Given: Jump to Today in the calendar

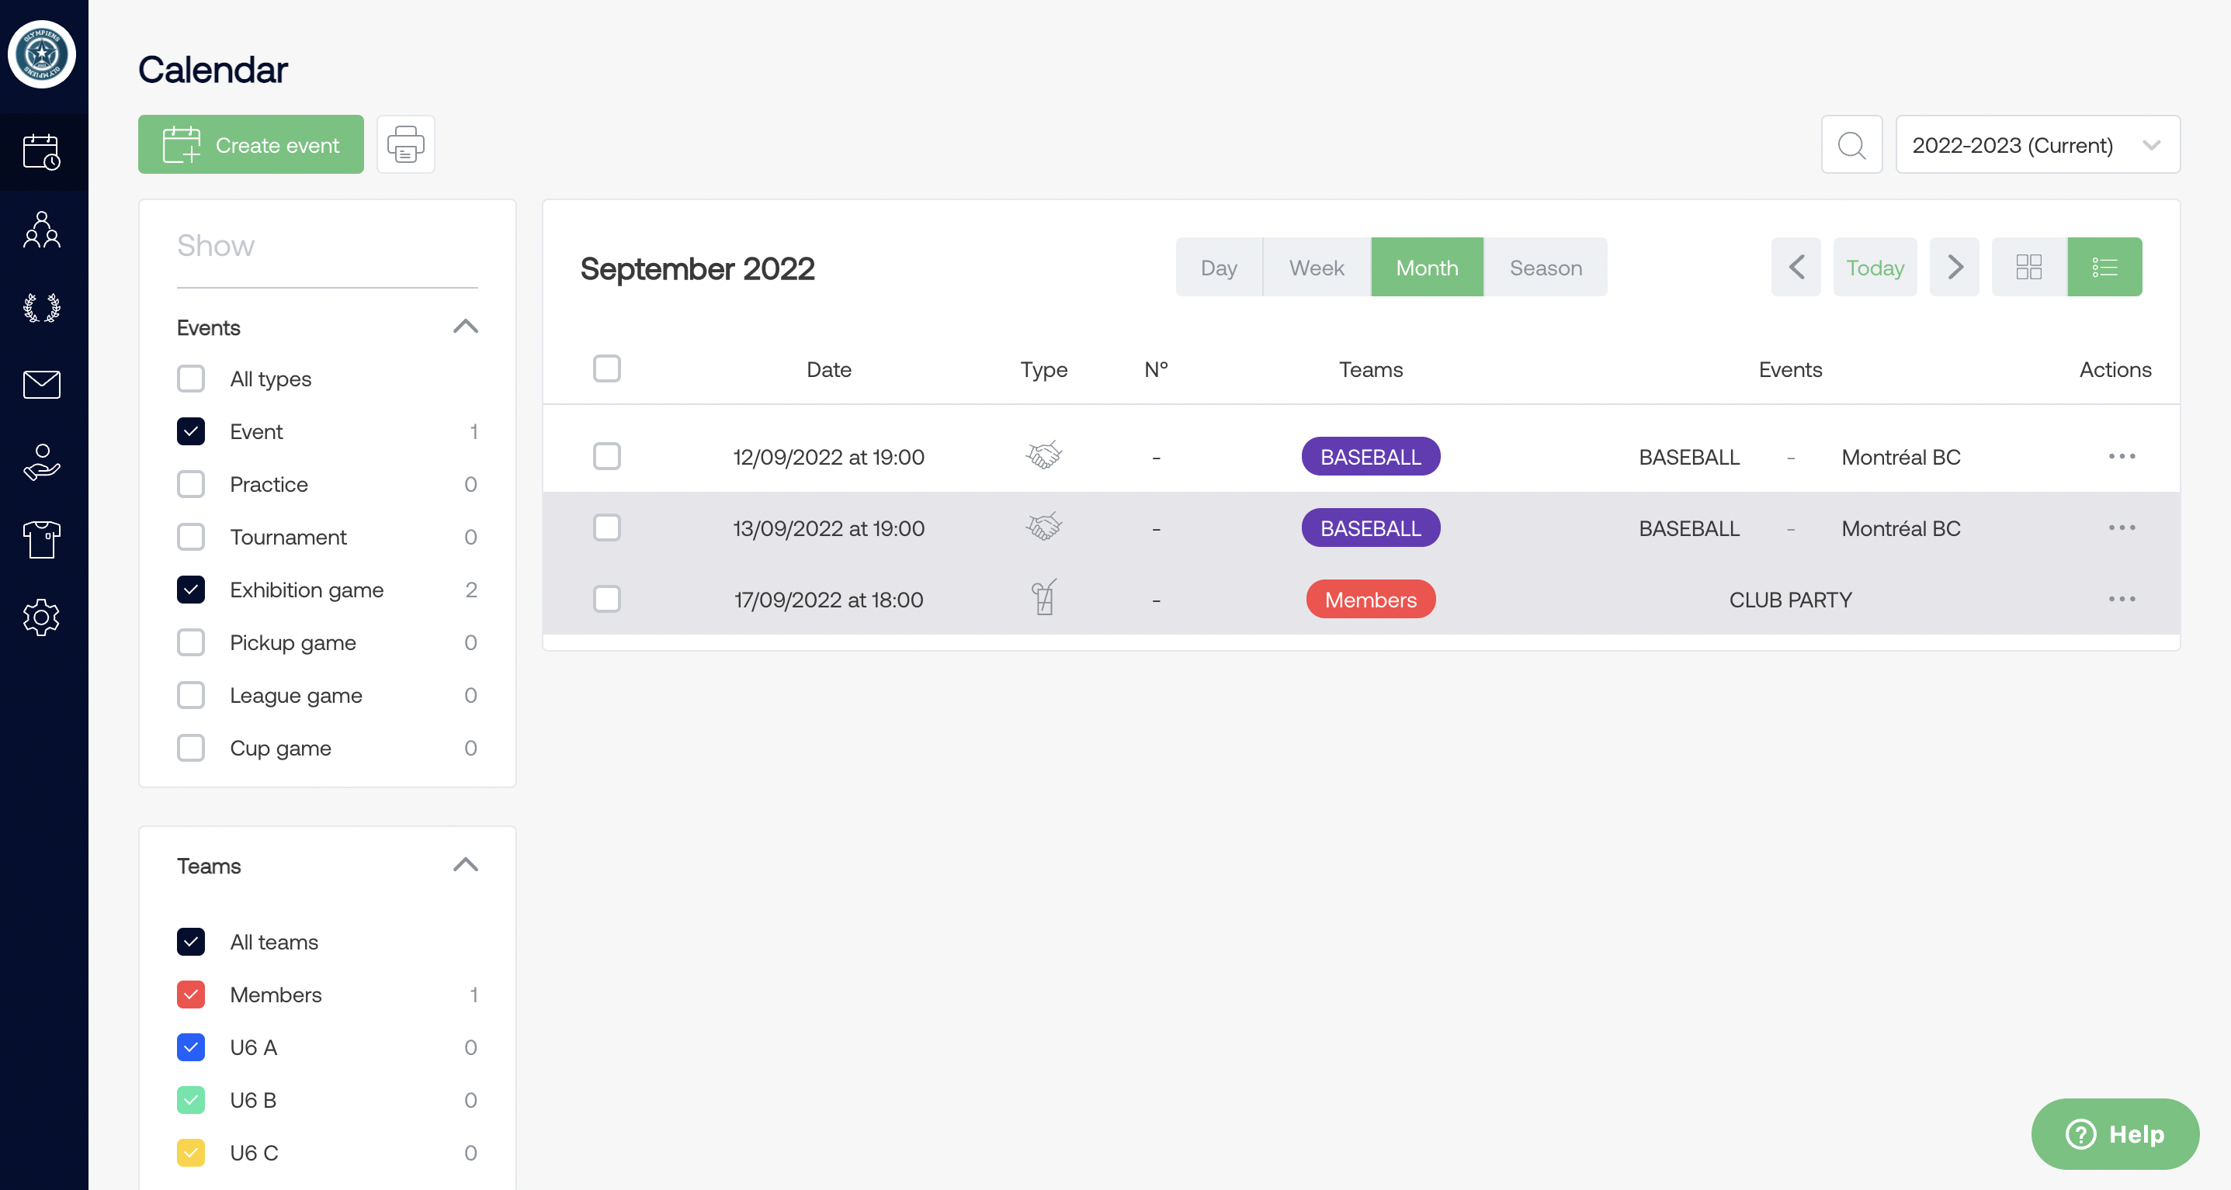Looking at the screenshot, I should click(x=1874, y=268).
